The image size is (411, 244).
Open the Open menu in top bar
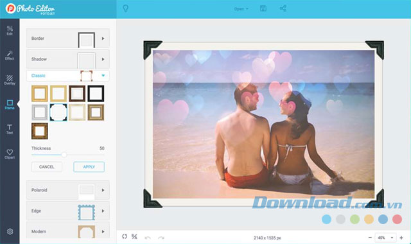(241, 8)
